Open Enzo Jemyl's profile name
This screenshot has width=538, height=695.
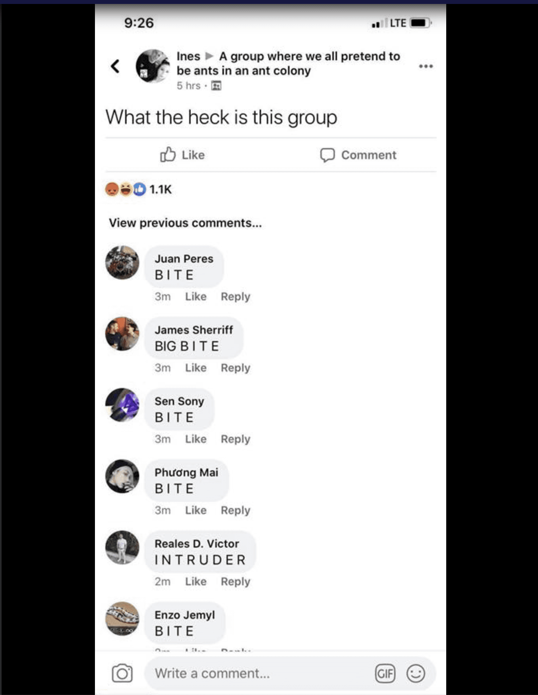[x=185, y=615]
